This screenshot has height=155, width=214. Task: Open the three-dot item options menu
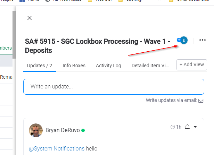[203, 40]
